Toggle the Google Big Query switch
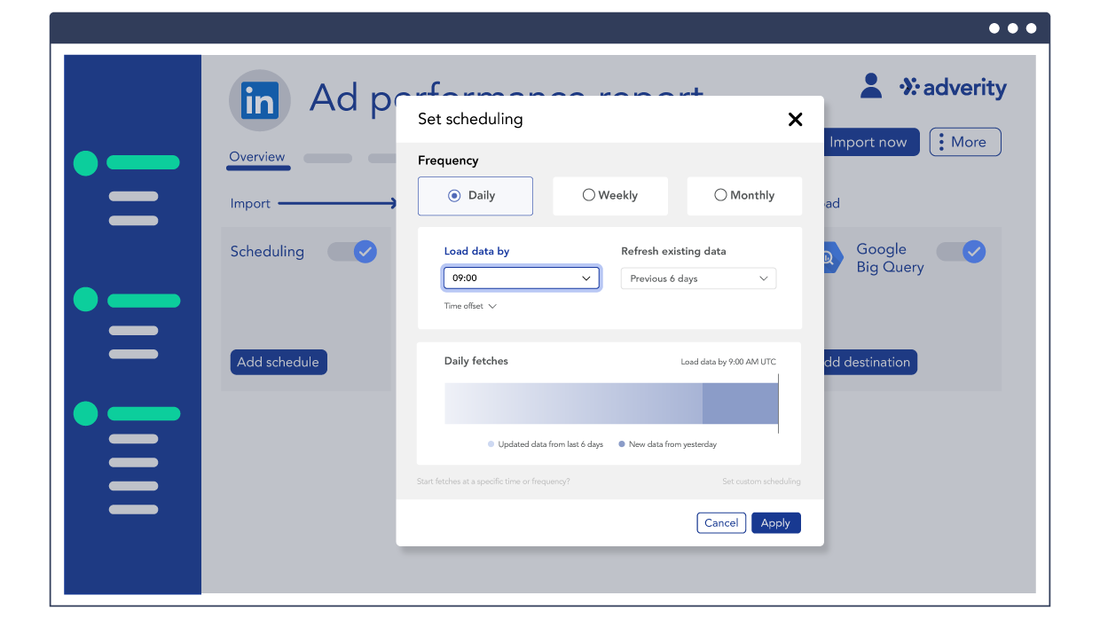 pyautogui.click(x=961, y=252)
